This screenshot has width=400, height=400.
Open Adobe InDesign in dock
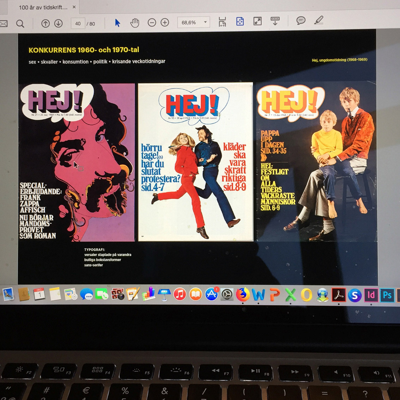[371, 295]
